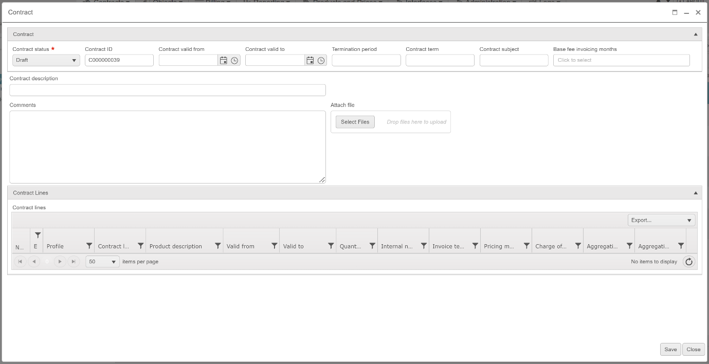This screenshot has width=709, height=364.
Task: Change items per page dropdown
Action: tap(102, 262)
